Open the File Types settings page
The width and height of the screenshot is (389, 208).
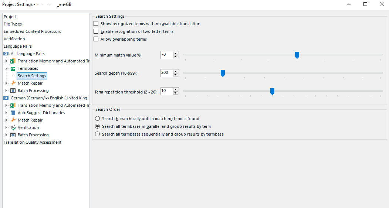(13, 24)
